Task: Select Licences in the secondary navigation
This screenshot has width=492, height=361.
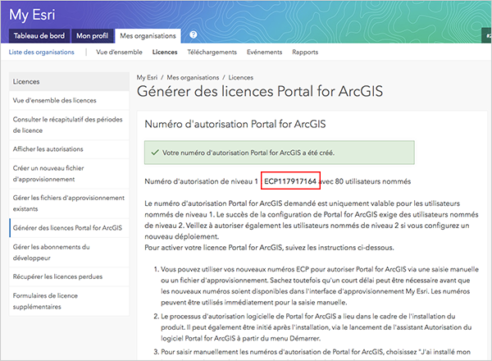Action: 165,53
